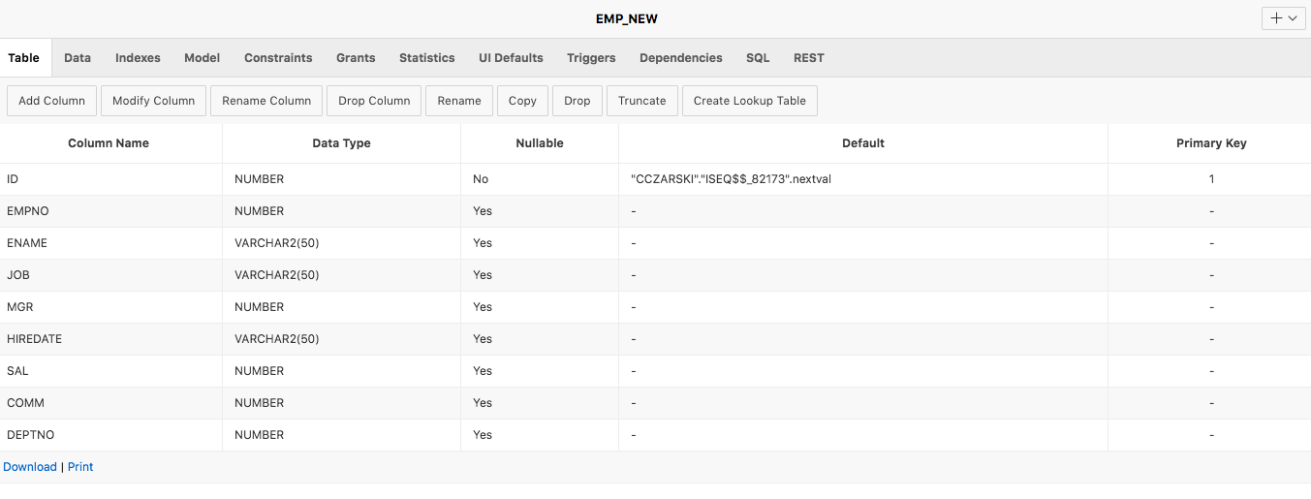
Task: Click the Download link
Action: click(30, 467)
